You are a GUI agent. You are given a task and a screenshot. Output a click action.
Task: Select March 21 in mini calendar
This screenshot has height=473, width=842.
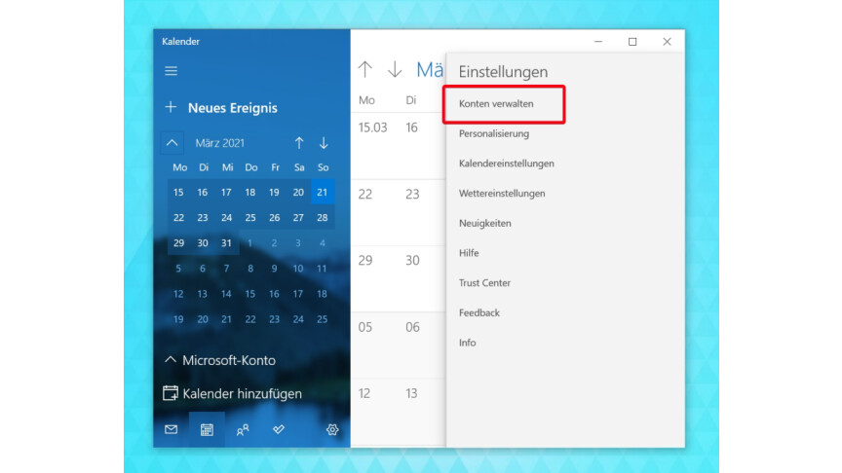click(323, 192)
